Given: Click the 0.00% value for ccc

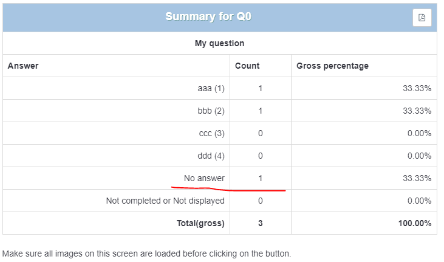Looking at the screenshot, I should (x=419, y=133).
